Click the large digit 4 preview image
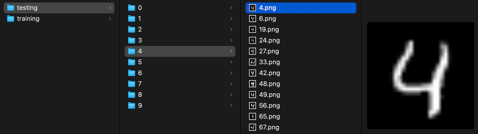 421,76
